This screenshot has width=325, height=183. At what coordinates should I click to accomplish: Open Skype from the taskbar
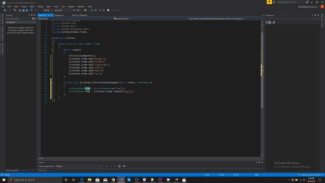coord(129,179)
